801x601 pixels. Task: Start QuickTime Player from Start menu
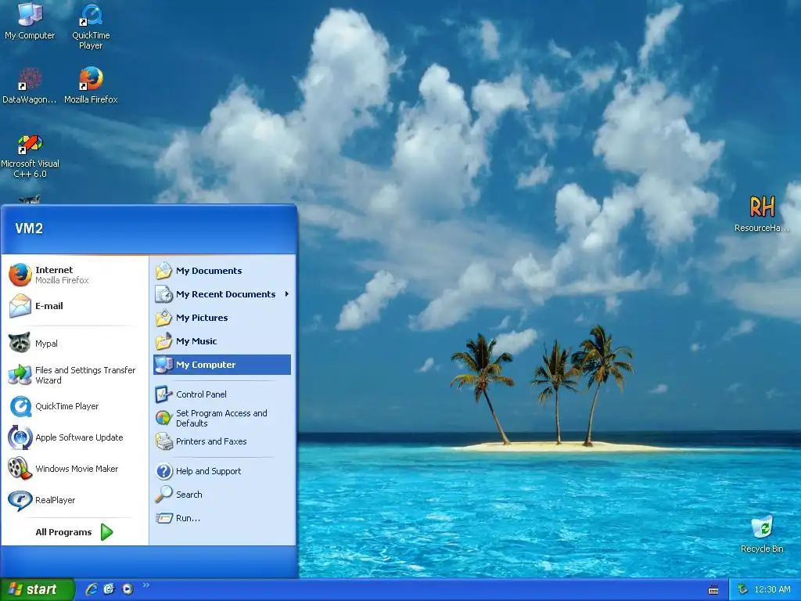click(x=74, y=406)
